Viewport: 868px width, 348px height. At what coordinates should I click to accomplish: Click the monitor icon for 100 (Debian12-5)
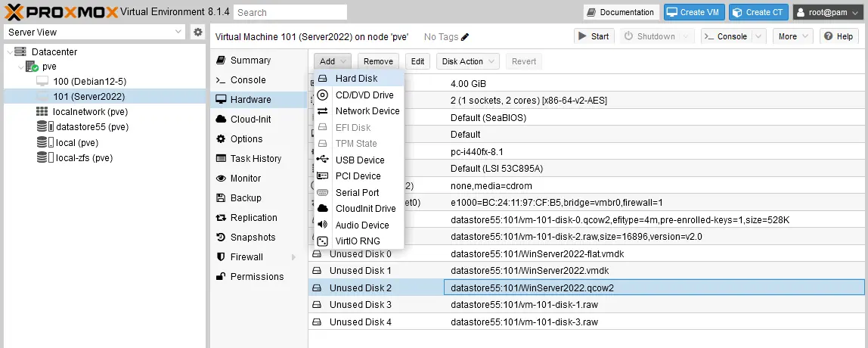(42, 82)
